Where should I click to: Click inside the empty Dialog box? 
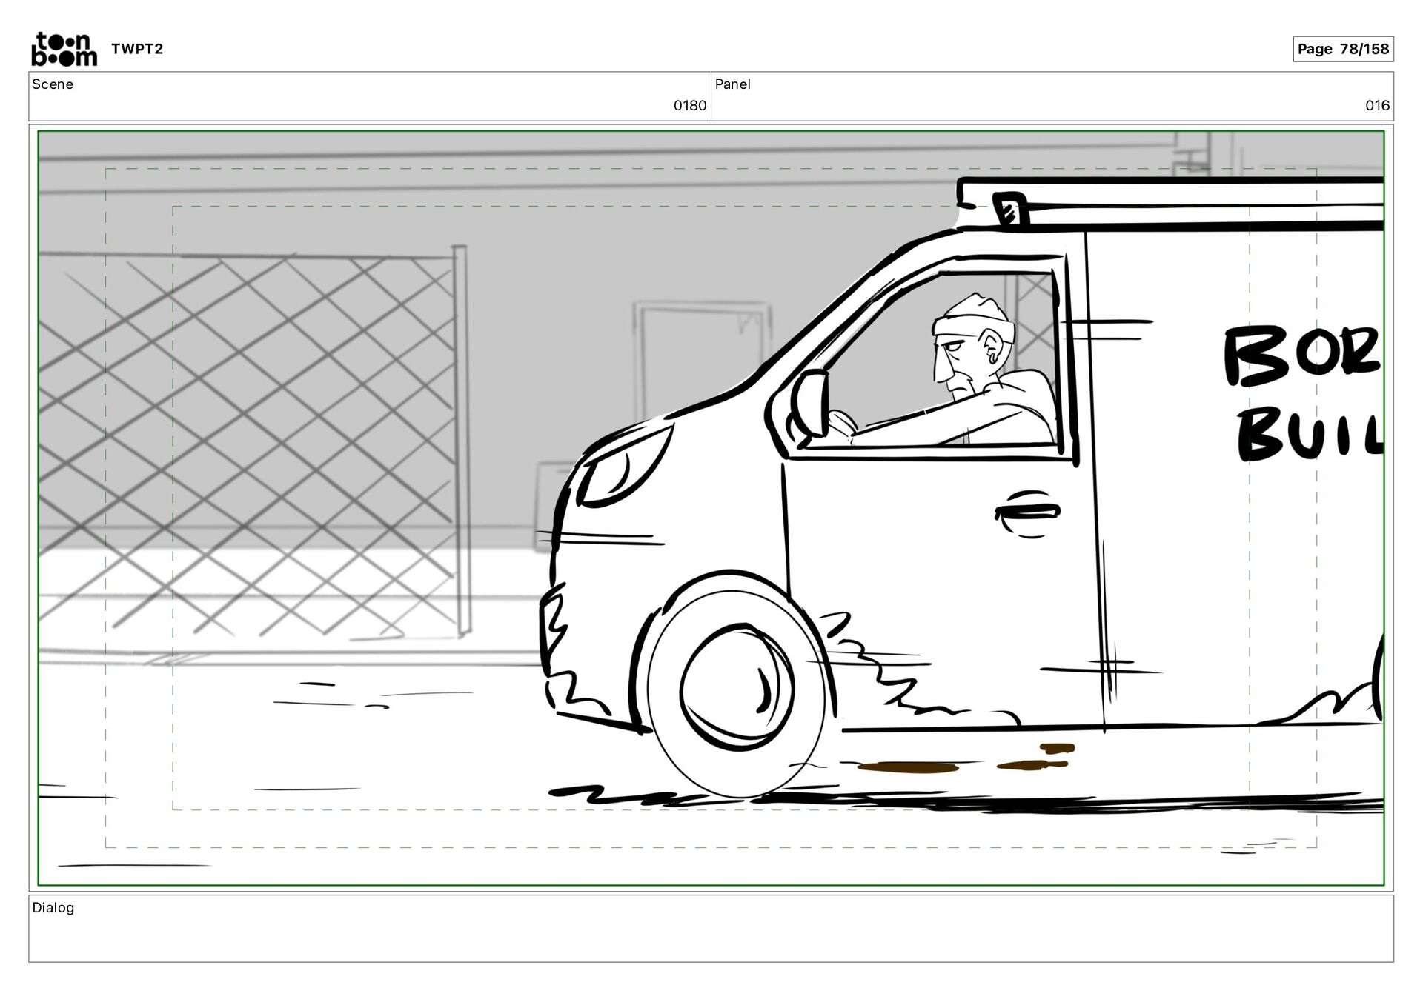click(710, 936)
